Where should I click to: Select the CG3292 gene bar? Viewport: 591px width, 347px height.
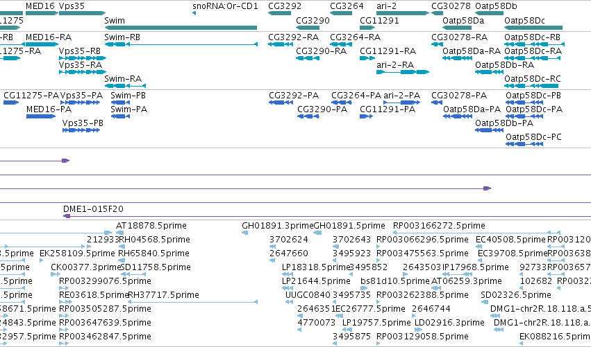pyautogui.click(x=279, y=13)
